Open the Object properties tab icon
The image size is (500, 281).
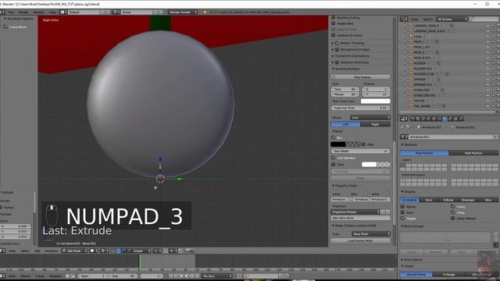[434, 119]
